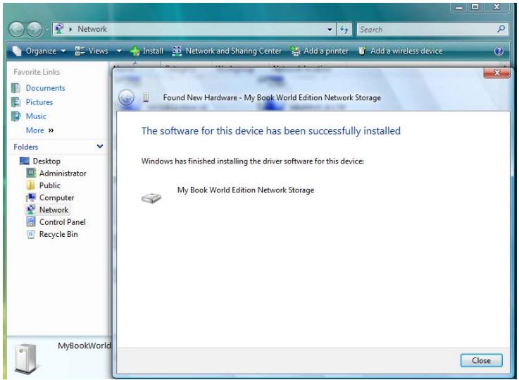
Task: Maximize the Network Explorer window
Action: coord(475,7)
